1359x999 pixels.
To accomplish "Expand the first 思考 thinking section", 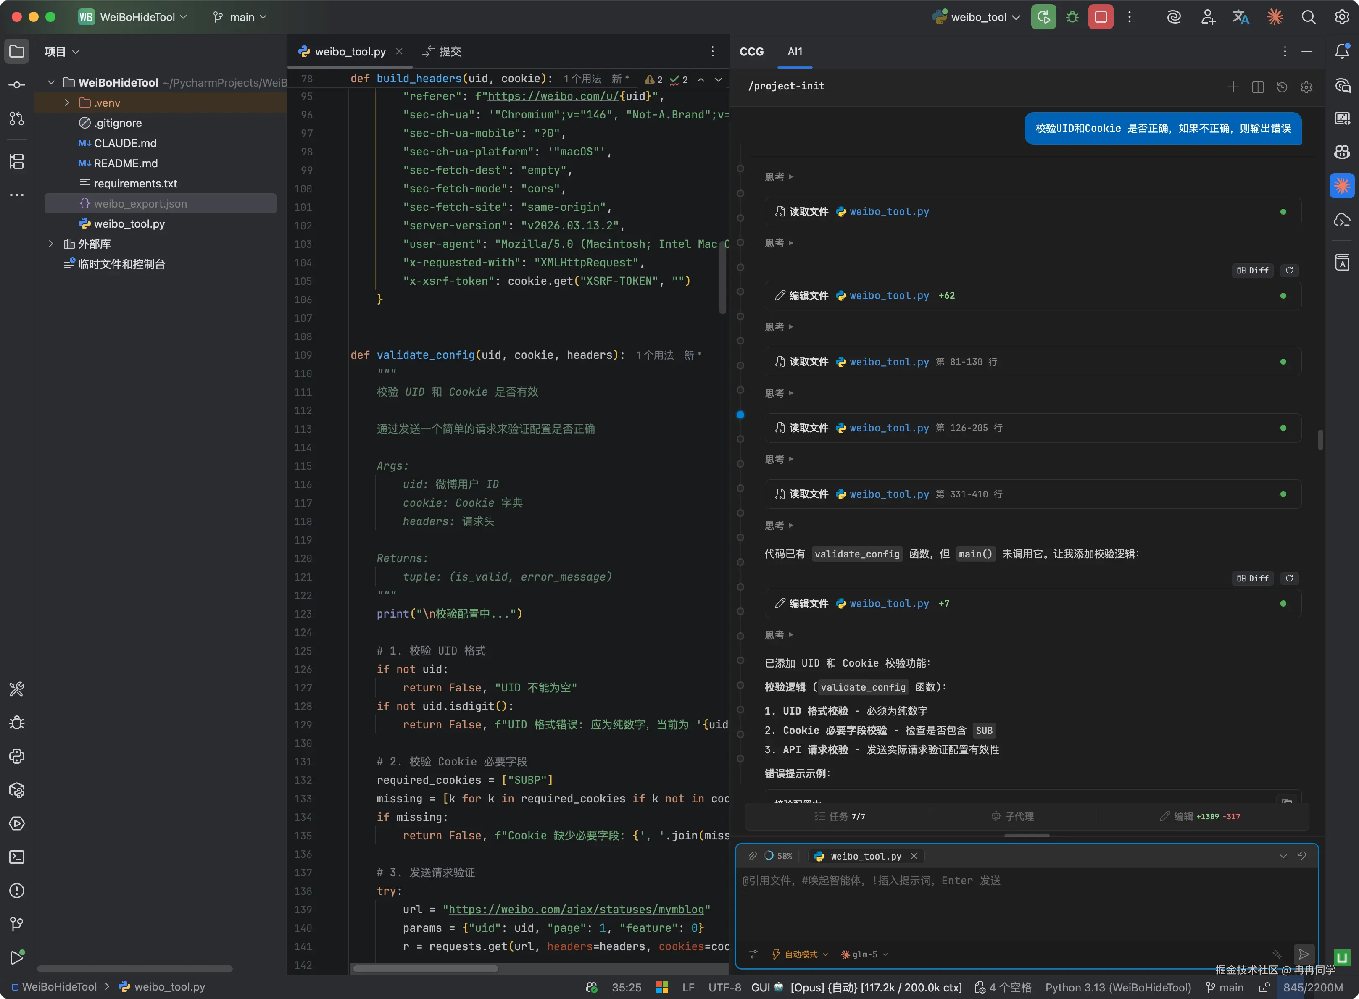I will pyautogui.click(x=778, y=176).
